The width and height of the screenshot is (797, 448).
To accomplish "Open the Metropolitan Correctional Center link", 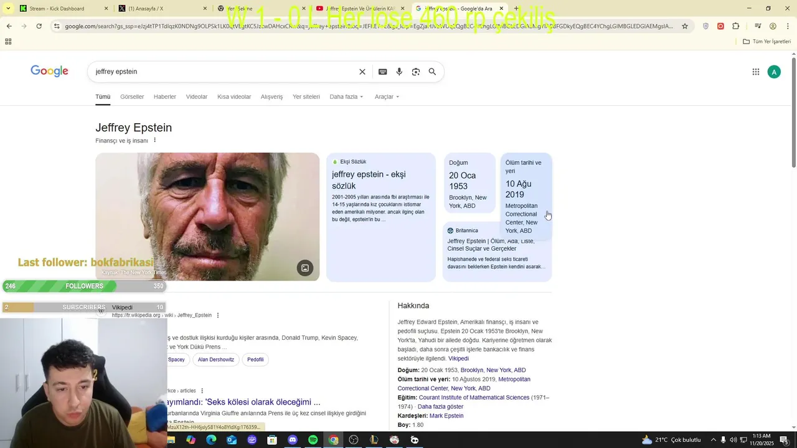I will tap(464, 384).
